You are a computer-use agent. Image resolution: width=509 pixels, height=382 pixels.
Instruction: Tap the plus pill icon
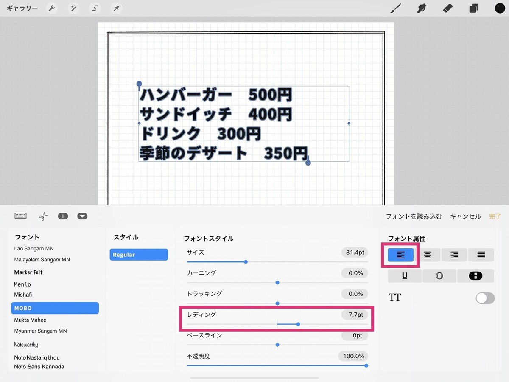coord(63,216)
